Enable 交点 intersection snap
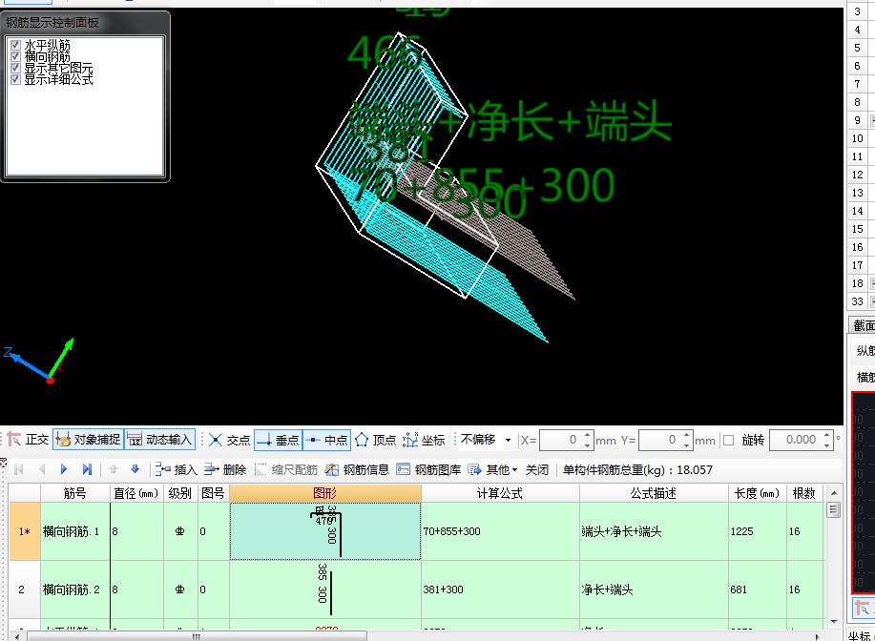This screenshot has width=875, height=641. (x=229, y=440)
